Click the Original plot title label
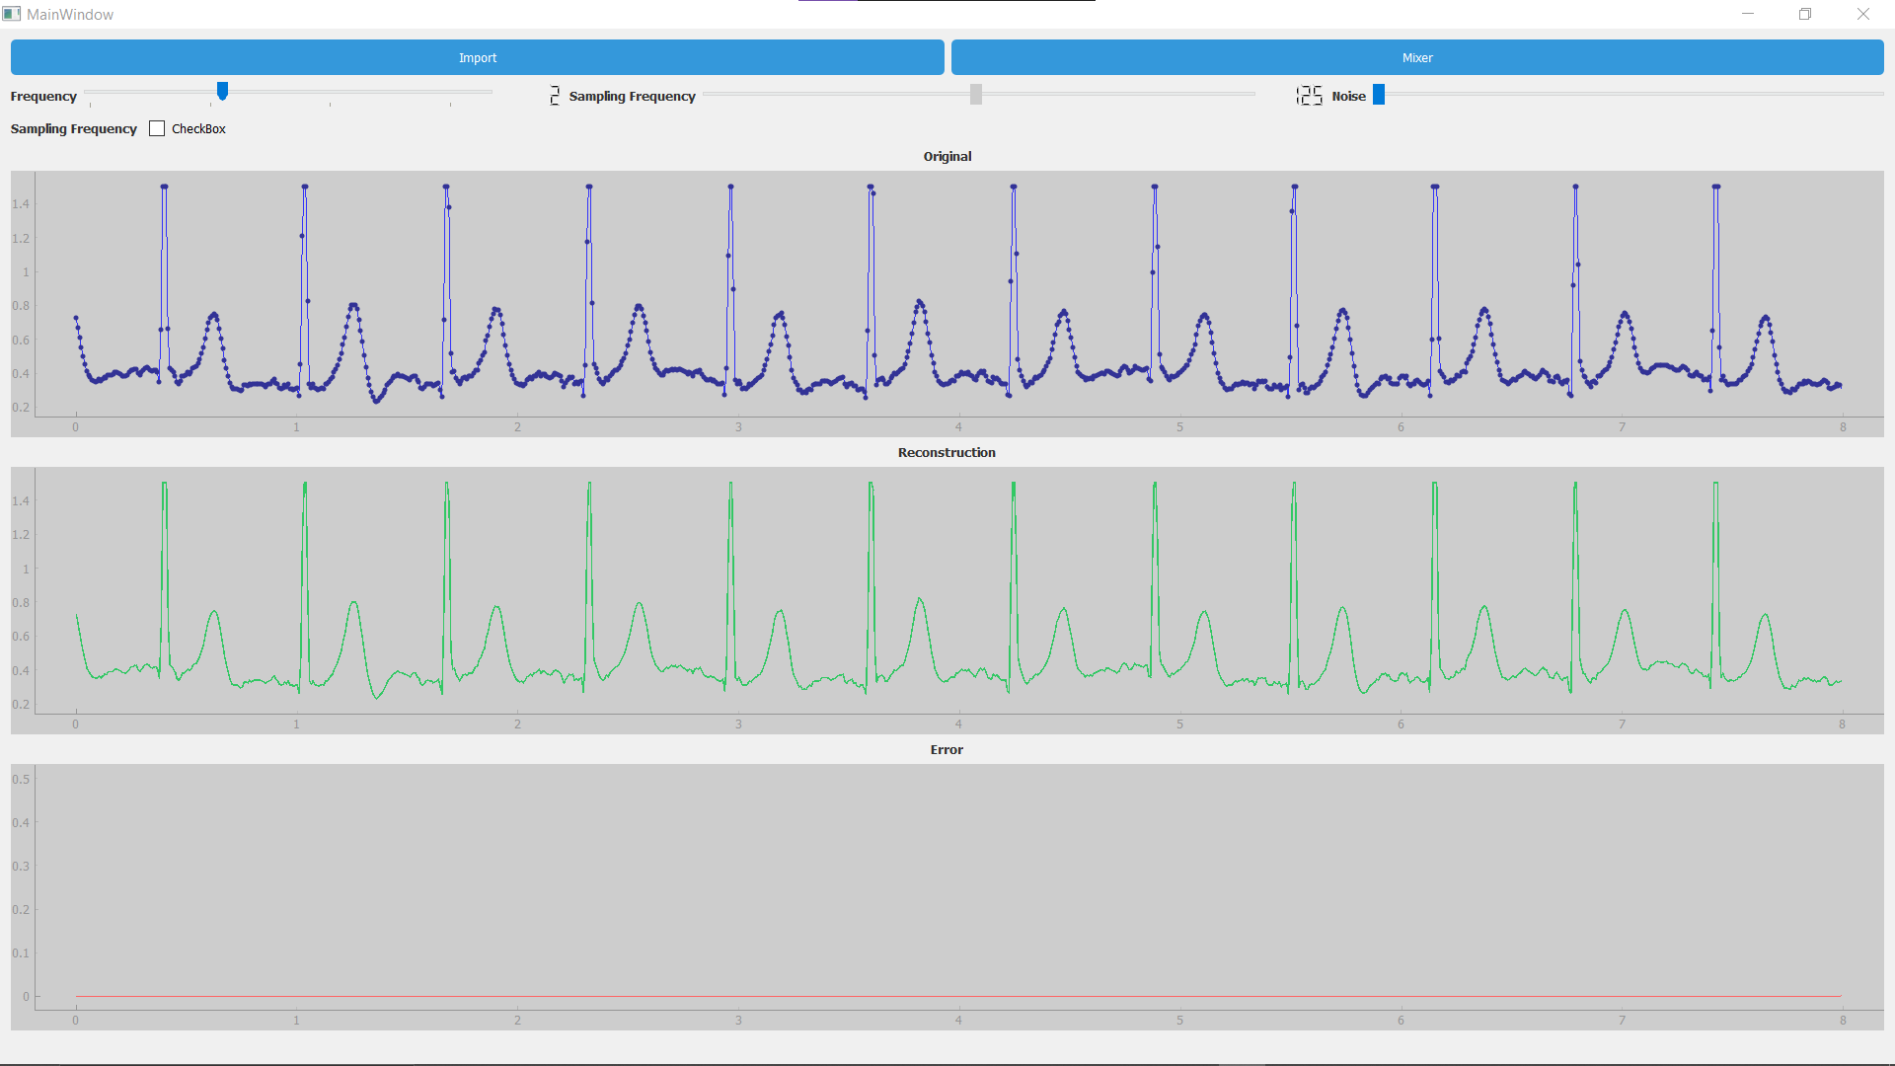Screen dimensions: 1895x1066 point(947,156)
